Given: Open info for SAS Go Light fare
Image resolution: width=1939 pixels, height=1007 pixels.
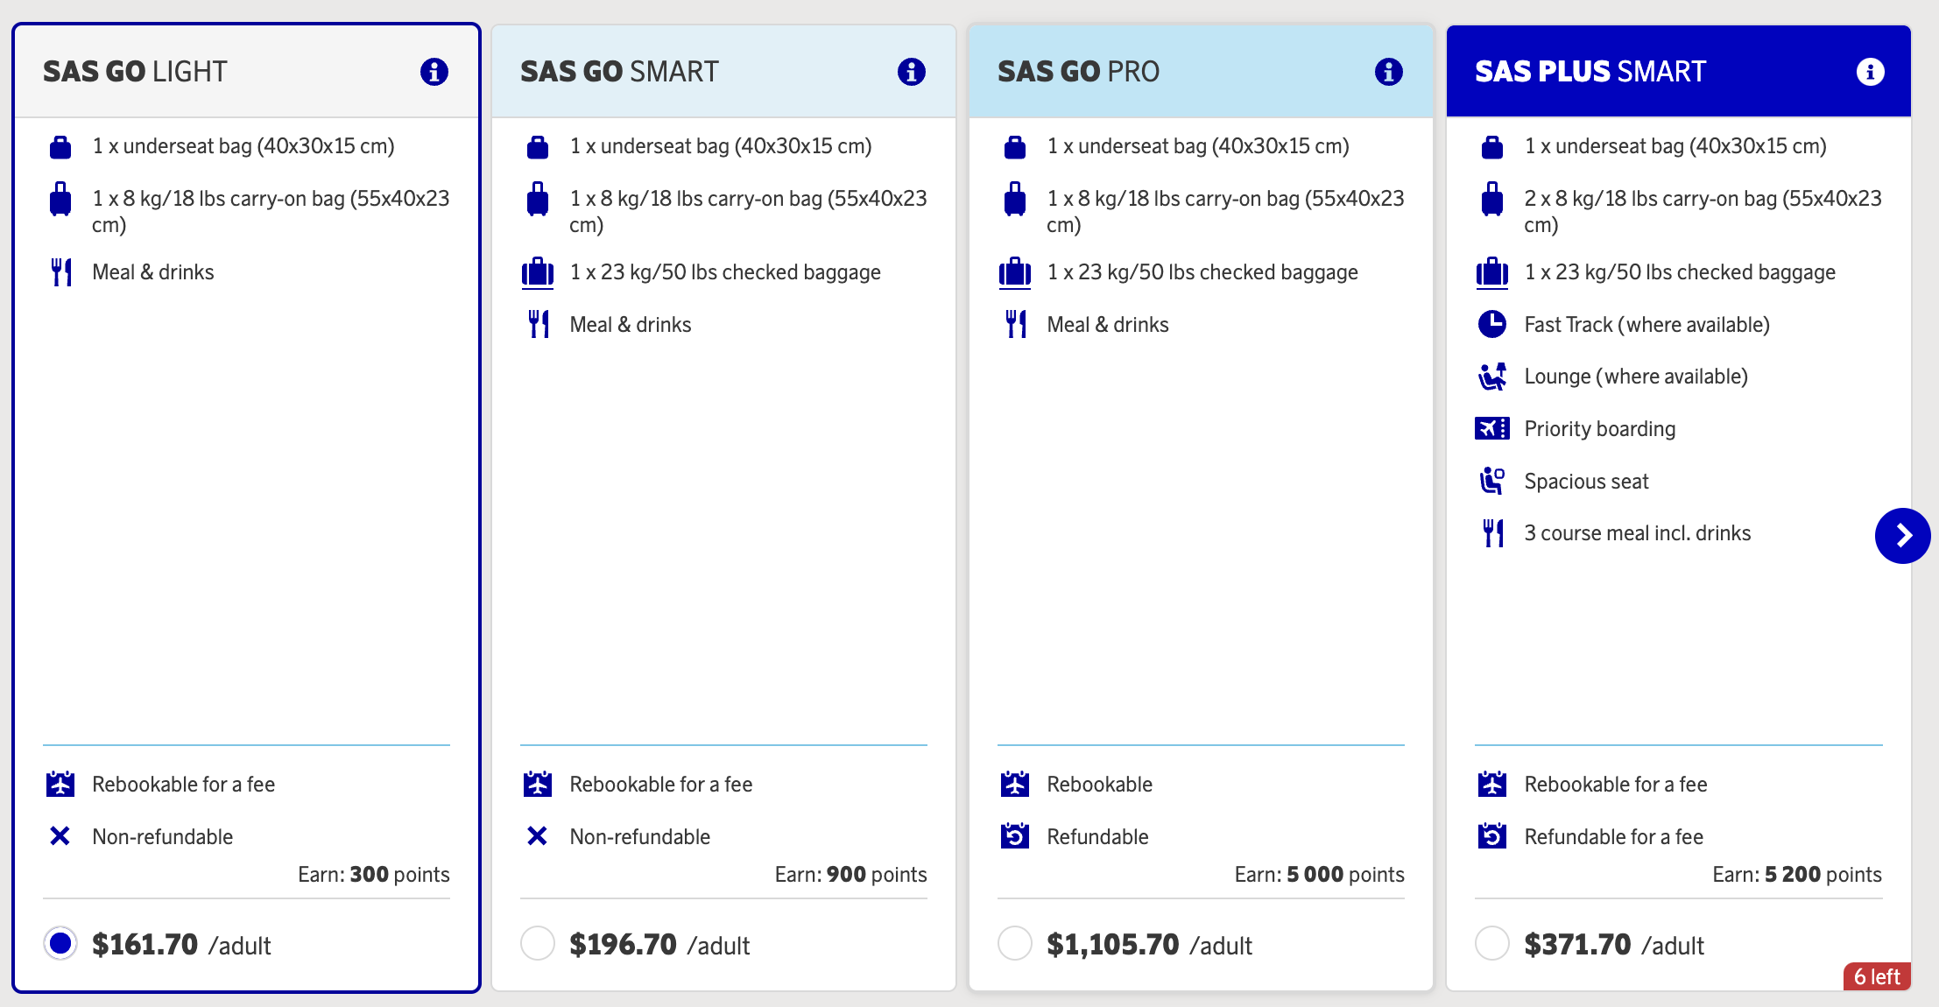Looking at the screenshot, I should [x=434, y=72].
